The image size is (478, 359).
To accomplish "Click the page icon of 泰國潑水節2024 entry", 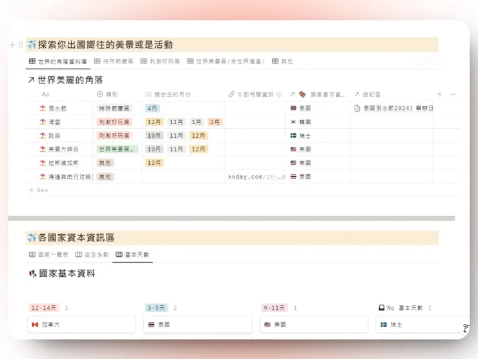I will point(357,108).
